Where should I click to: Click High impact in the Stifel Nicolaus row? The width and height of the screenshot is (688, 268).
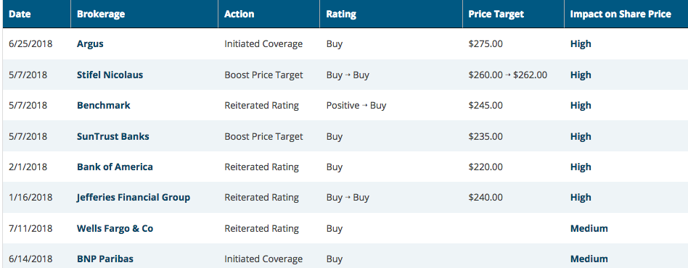click(x=581, y=75)
